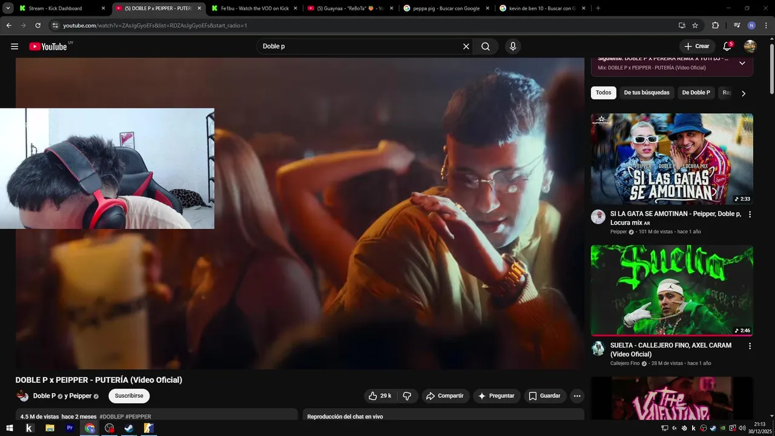Image resolution: width=775 pixels, height=436 pixels.
Task: Go back in Chrome
Action: click(8, 25)
